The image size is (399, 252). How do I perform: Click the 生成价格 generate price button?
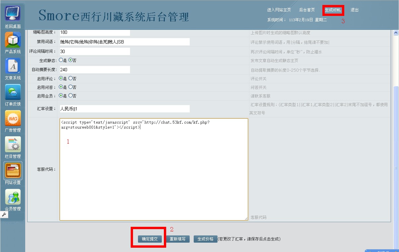coord(205,239)
